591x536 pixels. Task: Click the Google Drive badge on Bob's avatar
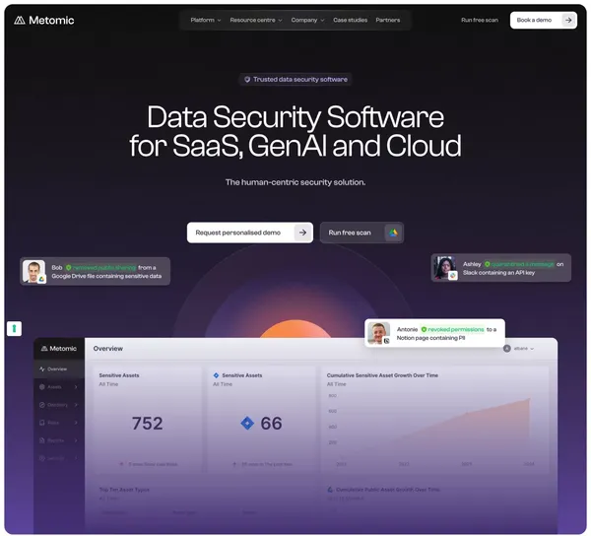(41, 279)
